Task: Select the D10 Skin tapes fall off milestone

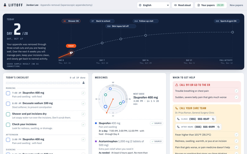Action: point(121,26)
